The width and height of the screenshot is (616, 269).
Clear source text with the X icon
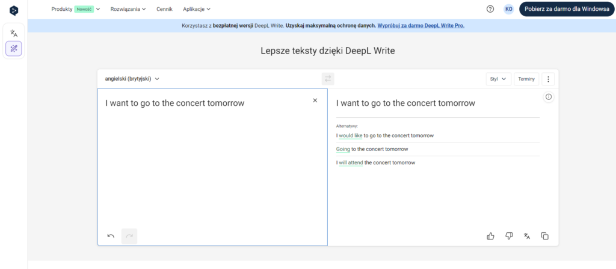[315, 100]
